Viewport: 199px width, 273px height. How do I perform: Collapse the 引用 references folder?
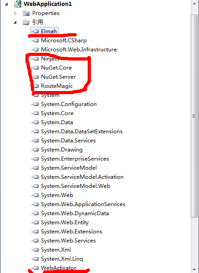[15, 22]
